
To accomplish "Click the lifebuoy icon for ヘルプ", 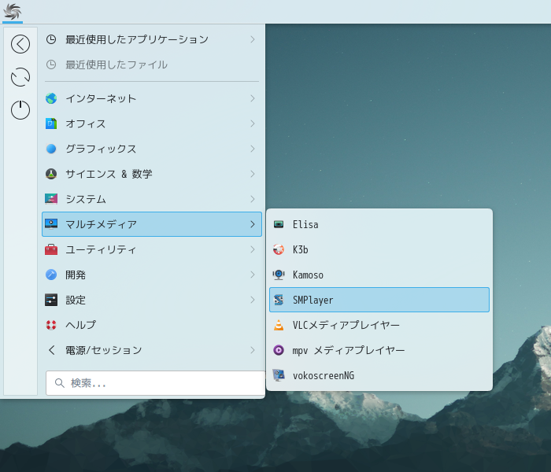I will click(51, 325).
